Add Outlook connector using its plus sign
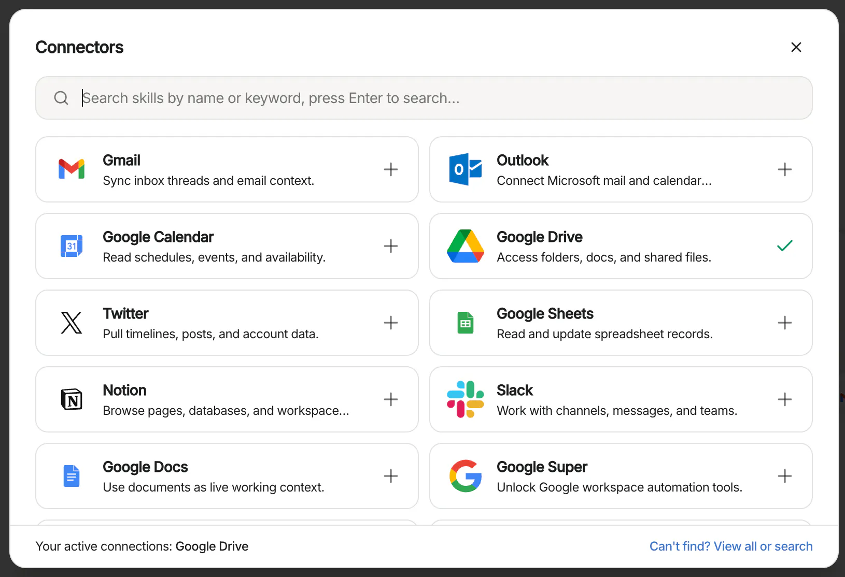Viewport: 845px width, 577px height. point(785,169)
